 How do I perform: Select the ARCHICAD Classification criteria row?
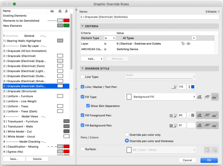coord(147,49)
